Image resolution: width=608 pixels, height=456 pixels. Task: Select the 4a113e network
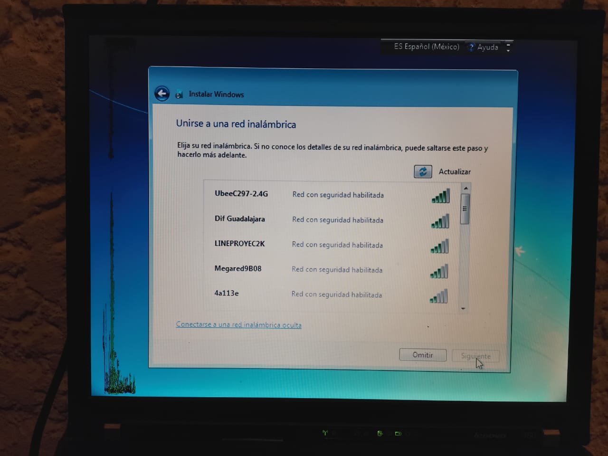(332, 294)
